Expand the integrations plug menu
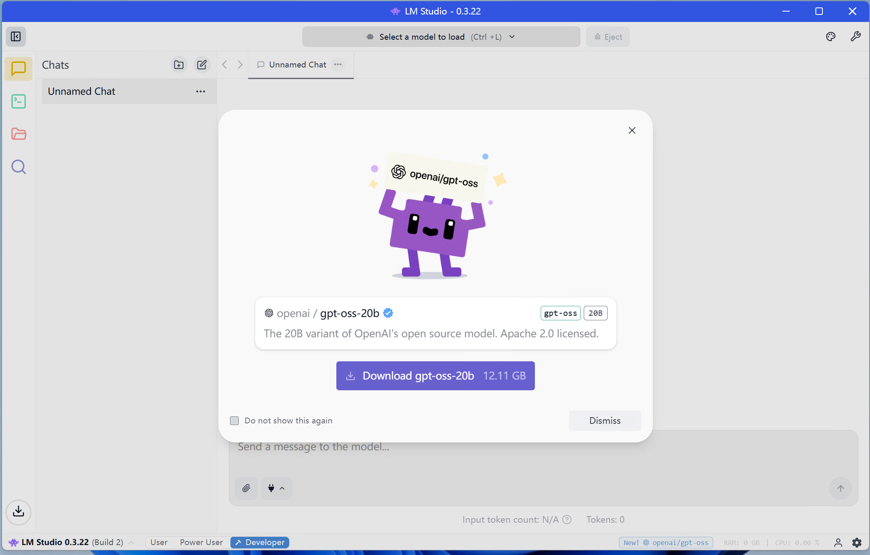 click(x=276, y=488)
